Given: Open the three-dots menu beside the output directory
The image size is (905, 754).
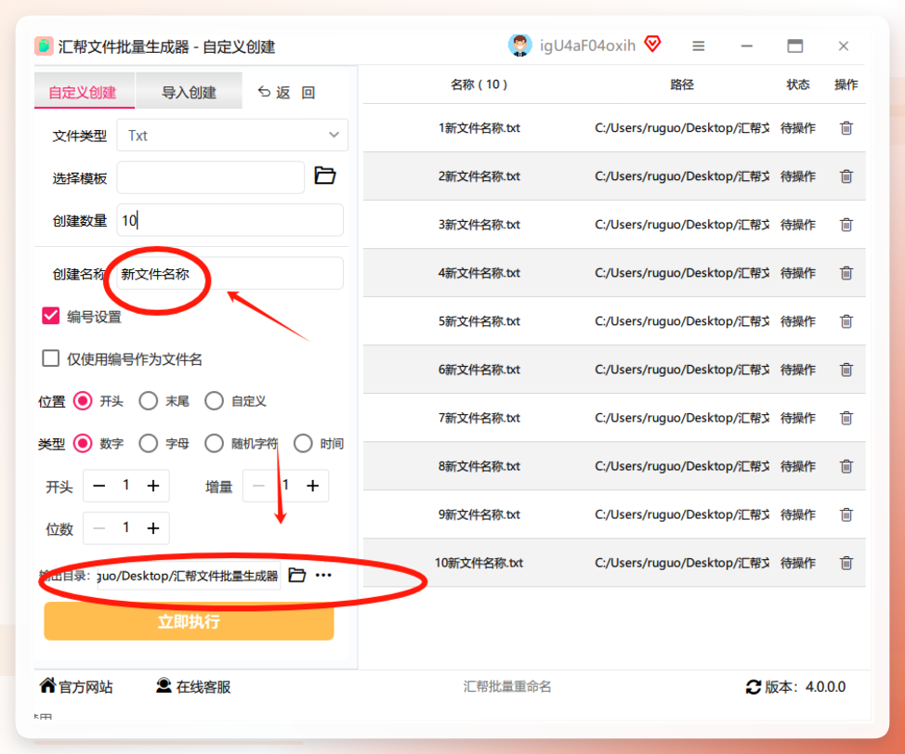Looking at the screenshot, I should click(x=323, y=575).
